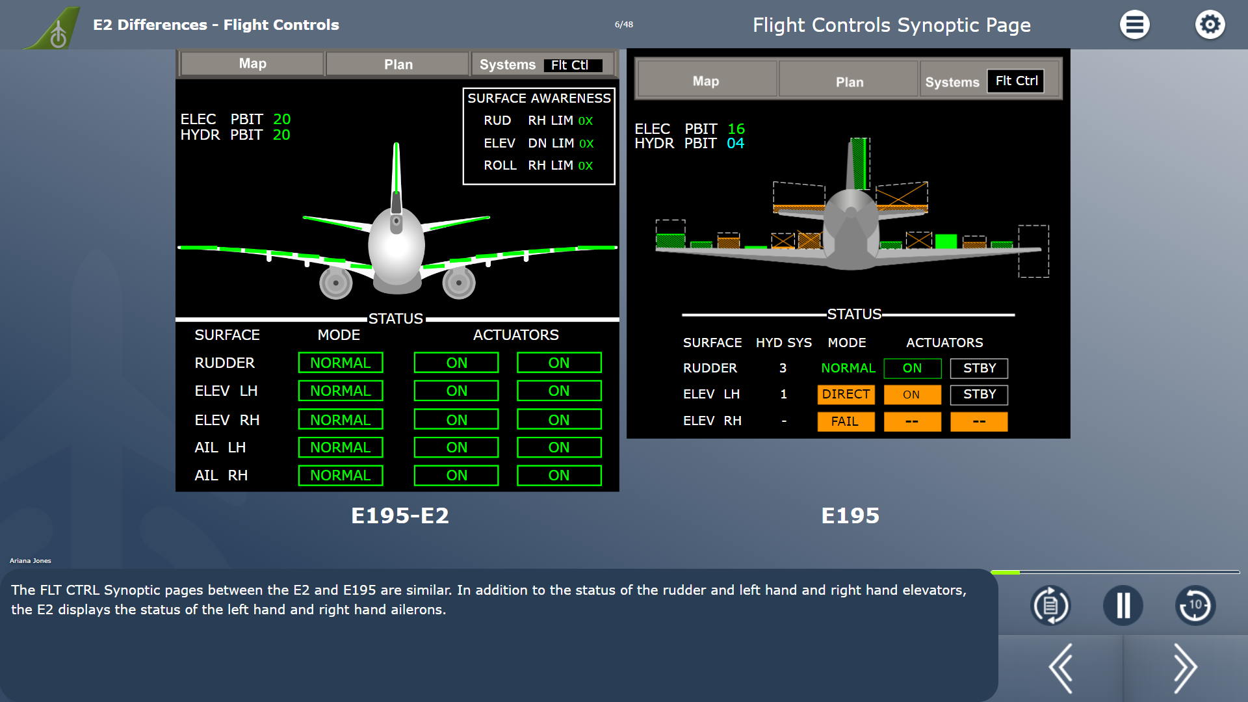
Task: Click the narration transcript text box
Action: (x=499, y=635)
